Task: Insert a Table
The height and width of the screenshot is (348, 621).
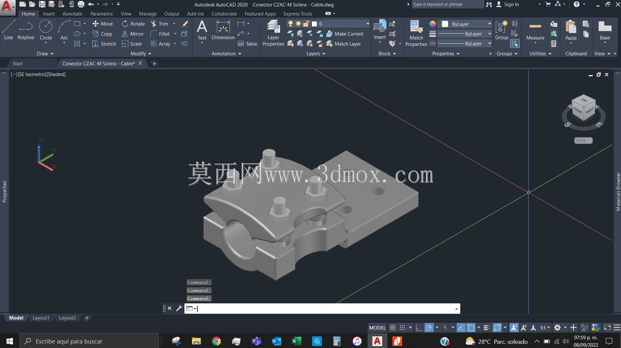Action: tap(248, 44)
